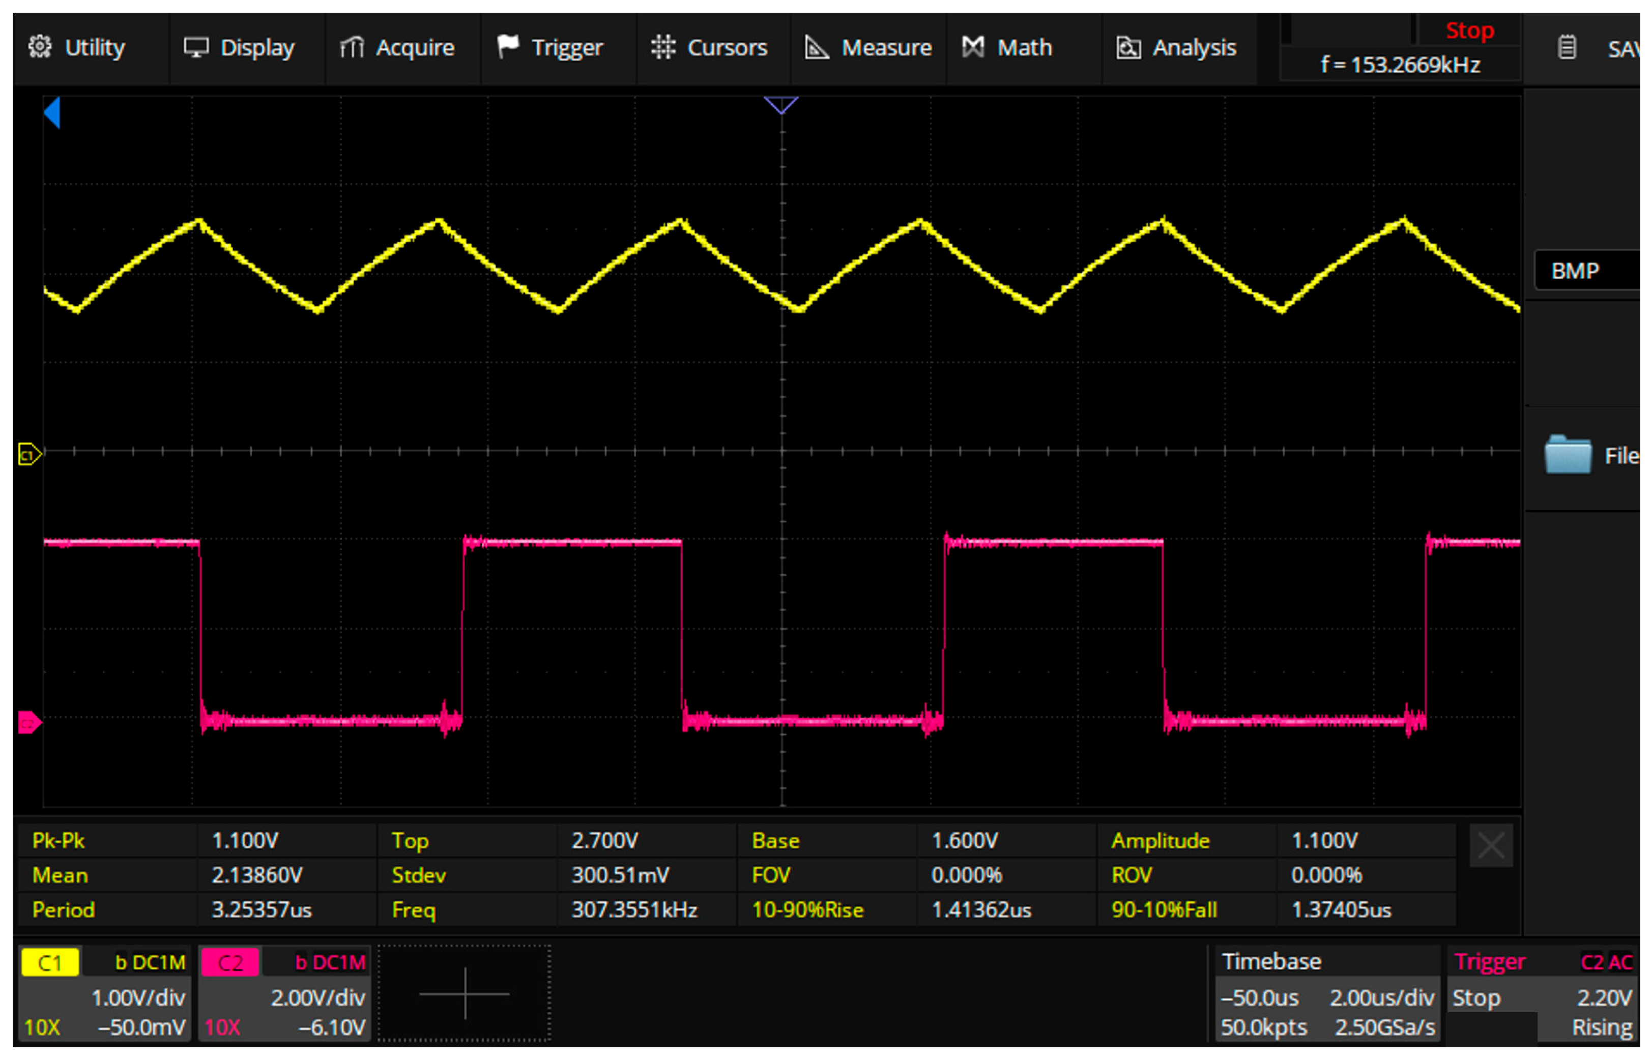
Task: Open the Analysis menu
Action: click(x=1180, y=48)
